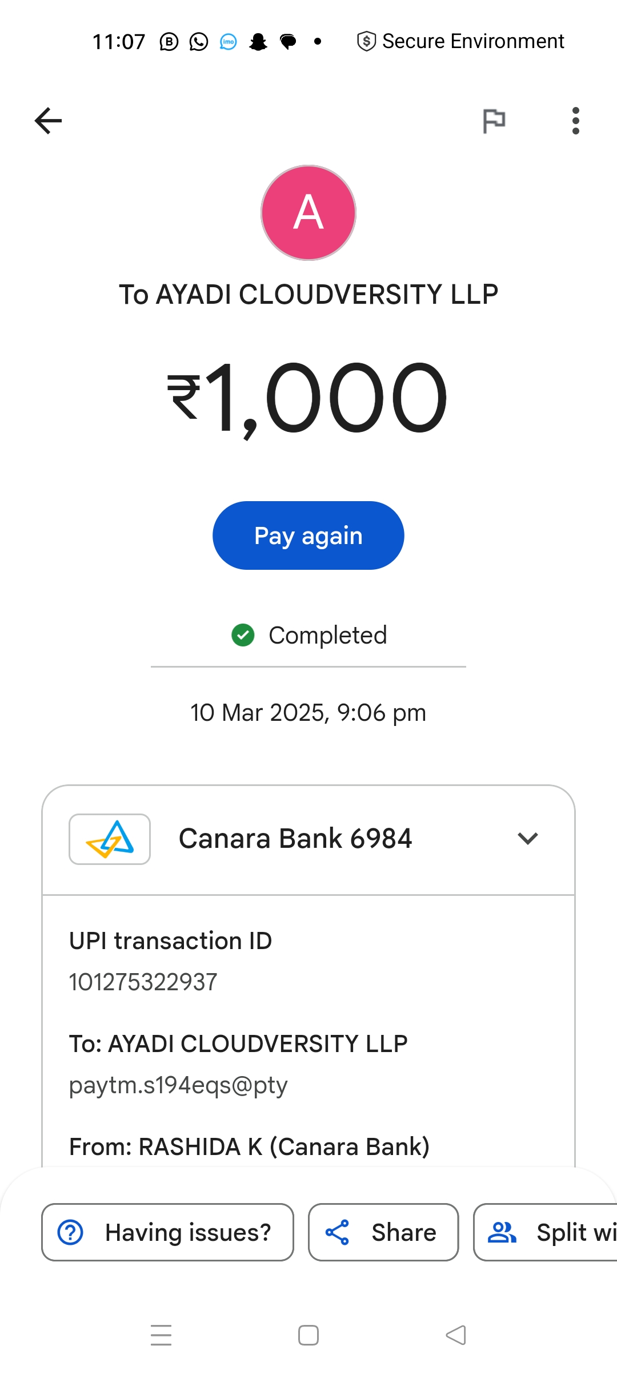Expand the Canara Bank 6984 chevron
The height and width of the screenshot is (1373, 617).
(527, 839)
